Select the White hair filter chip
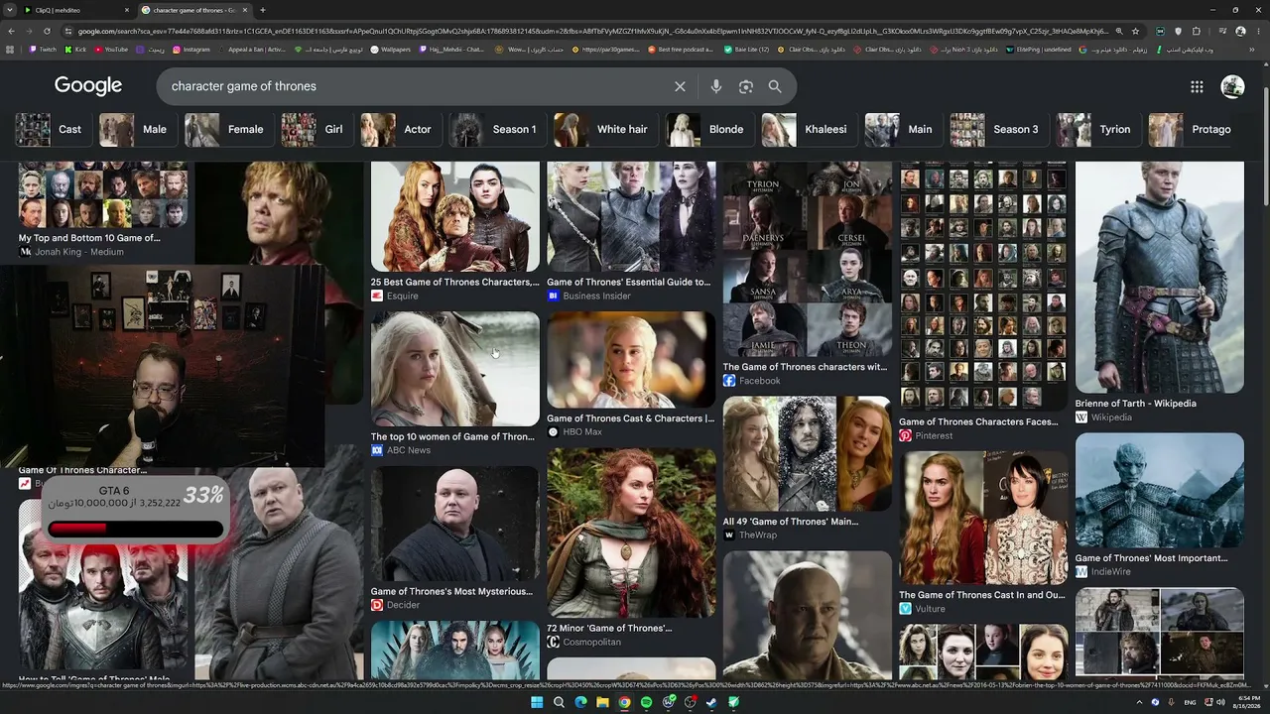 (604, 129)
